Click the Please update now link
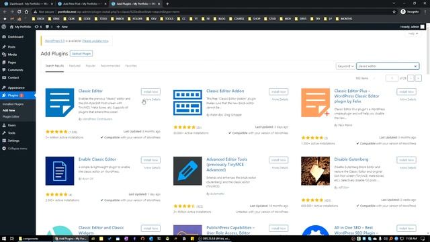The width and height of the screenshot is (430, 242). 95,41
